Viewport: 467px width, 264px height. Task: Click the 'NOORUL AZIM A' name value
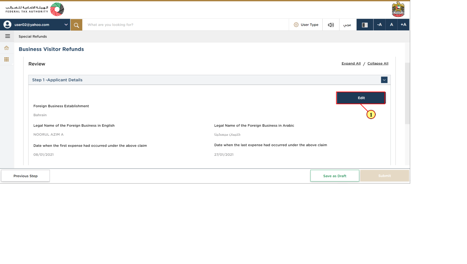click(x=48, y=134)
